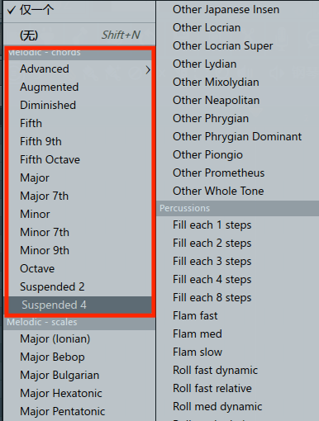
Task: Expand the Advanced chords submenu arrow
Action: pyautogui.click(x=148, y=69)
